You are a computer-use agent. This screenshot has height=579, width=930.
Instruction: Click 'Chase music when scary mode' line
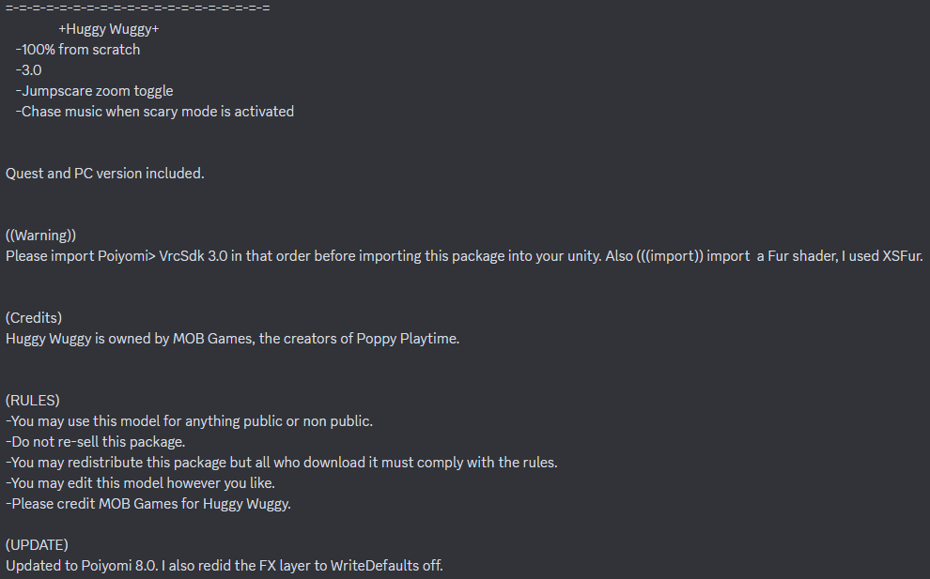coord(155,112)
